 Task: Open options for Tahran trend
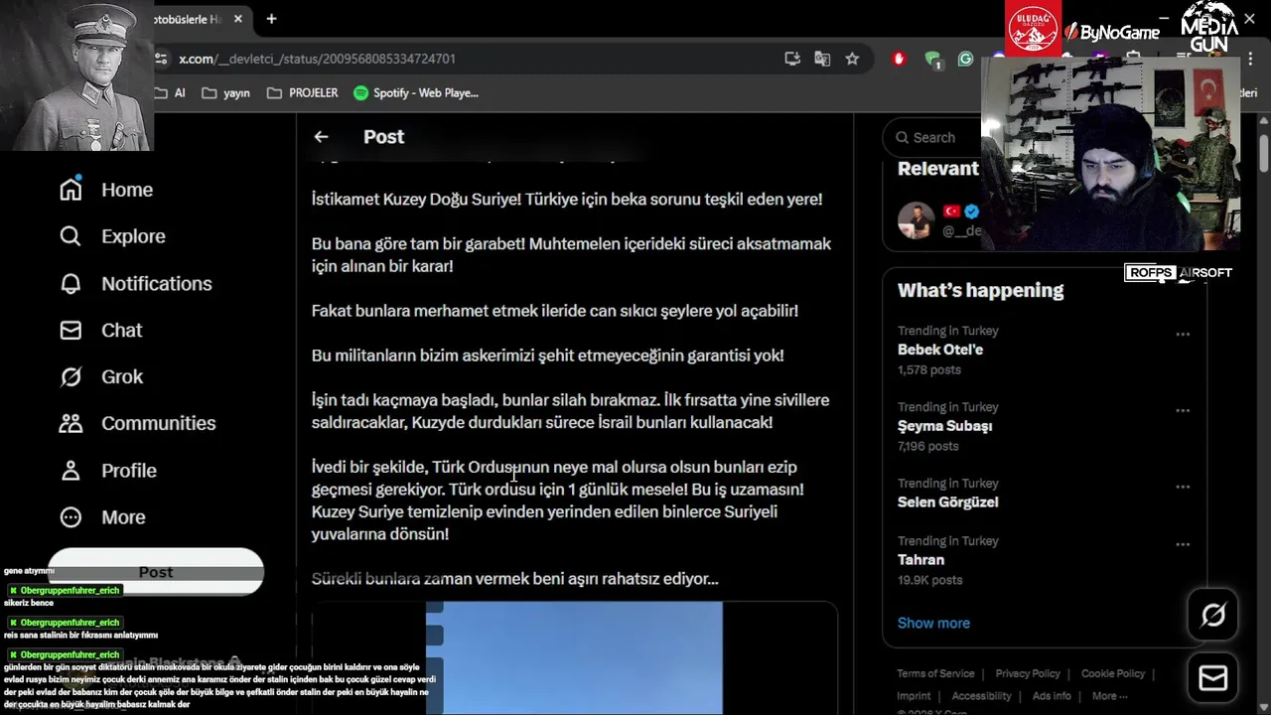point(1183,545)
